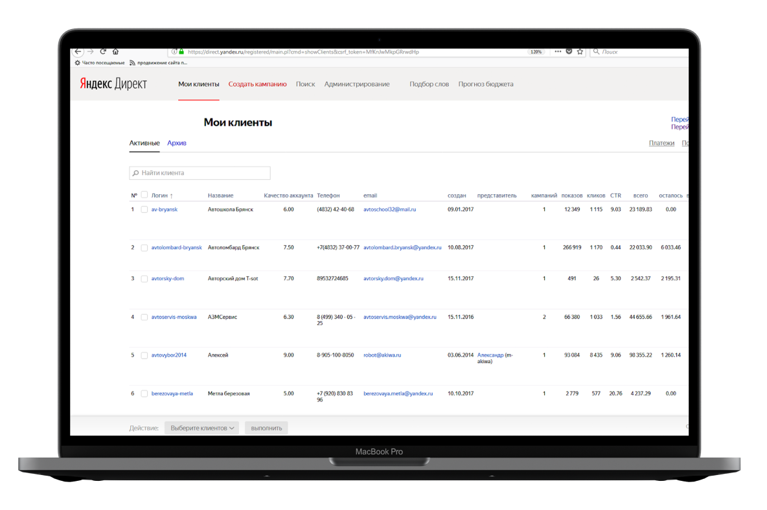Click the Найти клиента search field
This screenshot has height=510, width=767.
click(x=200, y=173)
